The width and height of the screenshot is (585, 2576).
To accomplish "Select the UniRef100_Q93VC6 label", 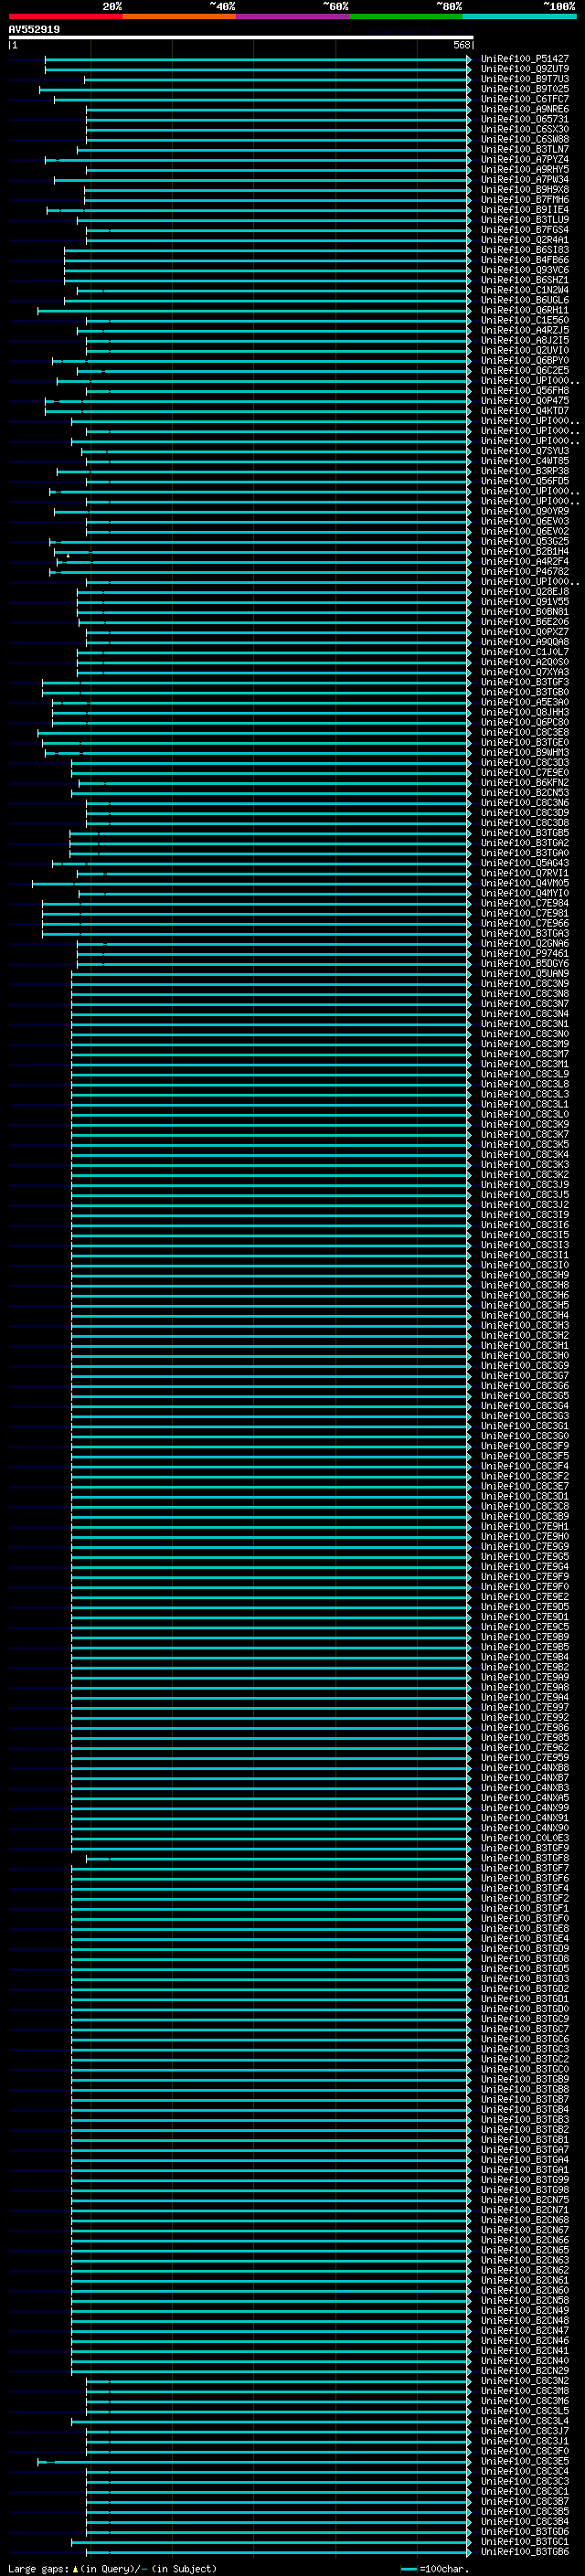I will click(525, 270).
